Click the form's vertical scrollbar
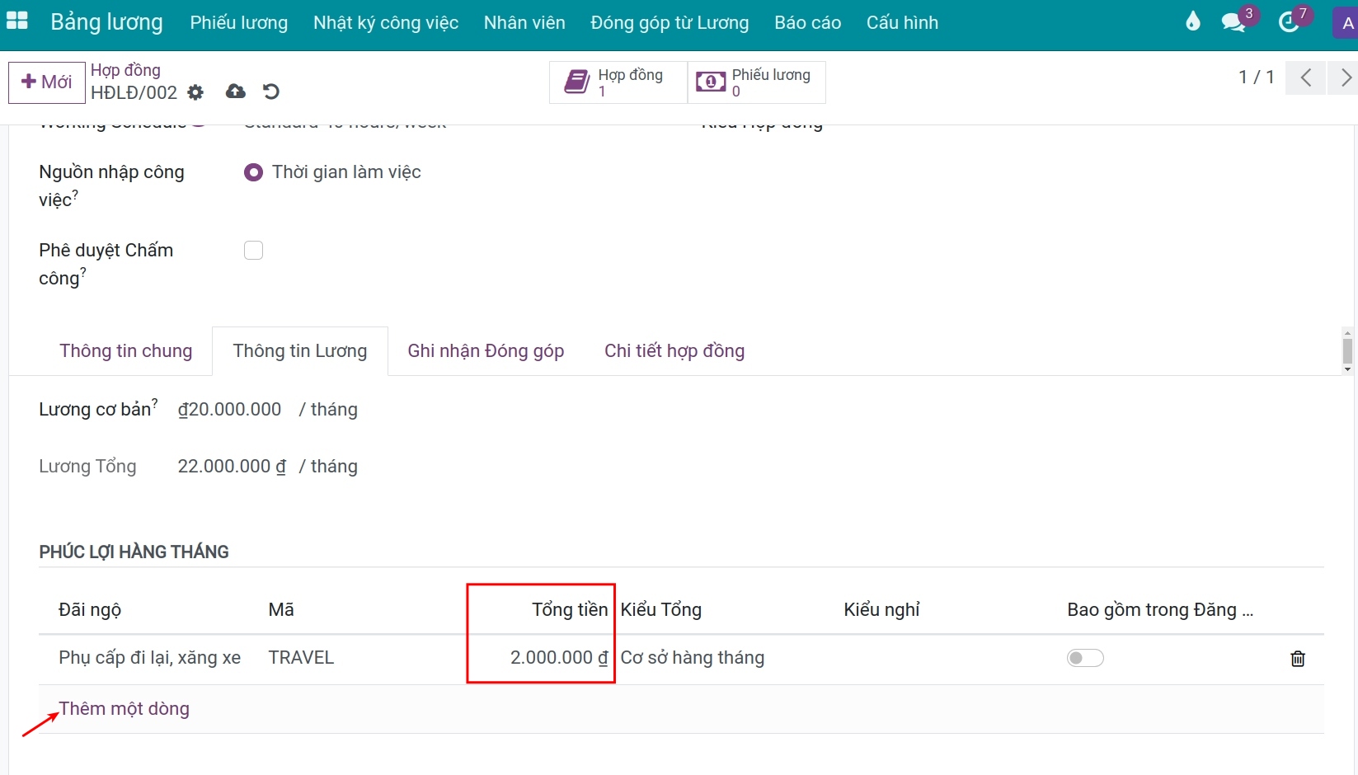This screenshot has height=775, width=1358. click(x=1347, y=351)
